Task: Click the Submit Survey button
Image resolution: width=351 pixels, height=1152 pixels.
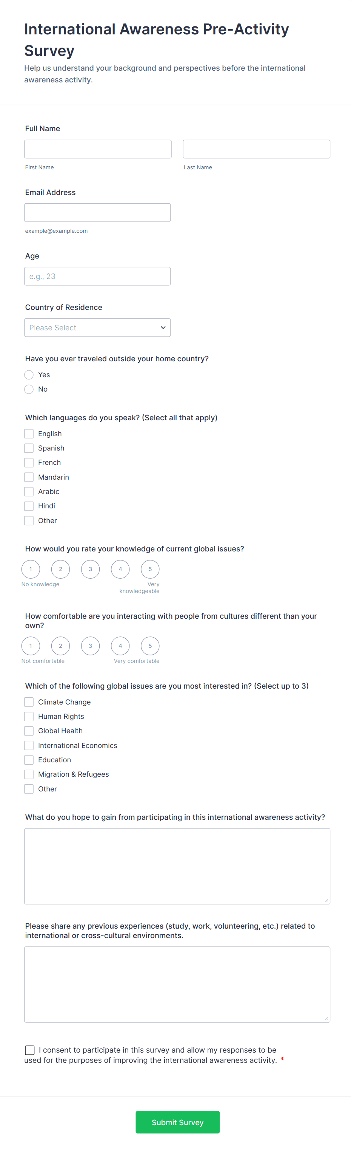Action: (x=177, y=1122)
